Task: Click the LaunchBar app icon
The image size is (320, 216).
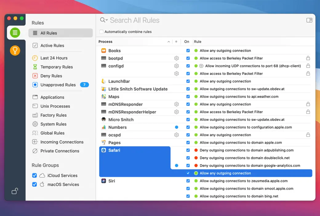Action: pyautogui.click(x=104, y=81)
